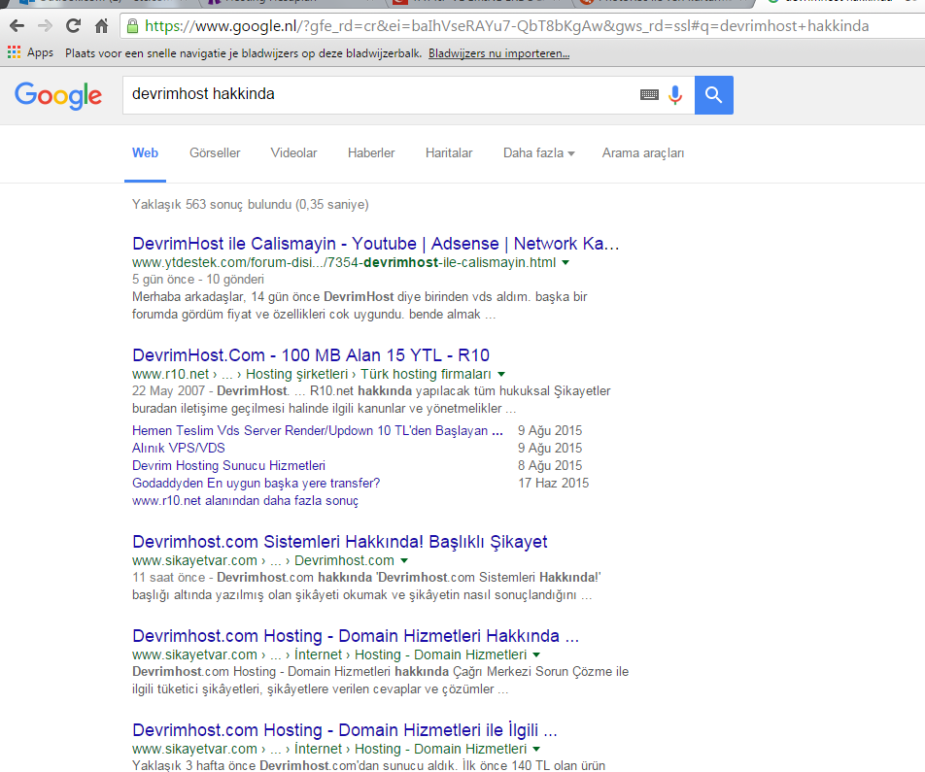The height and width of the screenshot is (772, 925).
Task: Click the result count text Yaklaşık 563 sonuç bulundu
Action: 250,205
